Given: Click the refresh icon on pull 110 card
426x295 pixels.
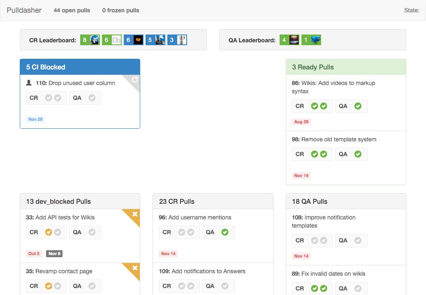Looking at the screenshot, I should pos(135,80).
